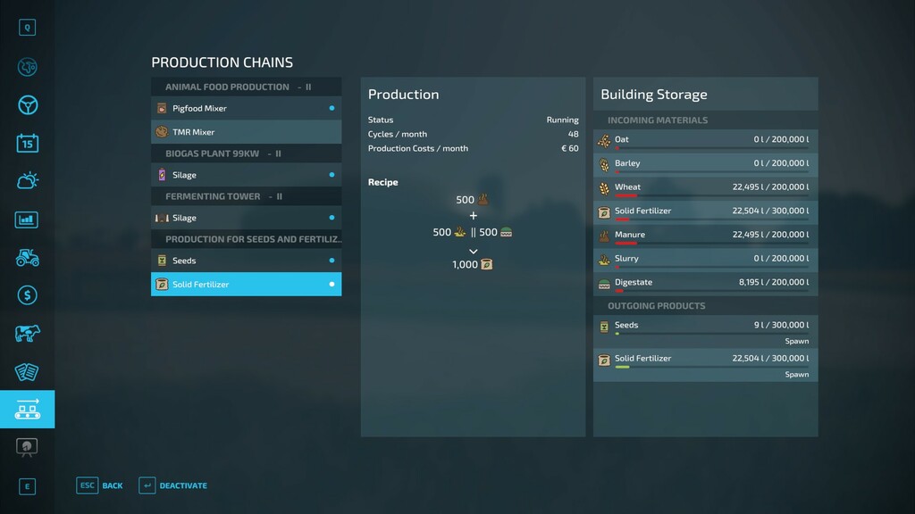Open the statistics chart sidebar icon

27,220
